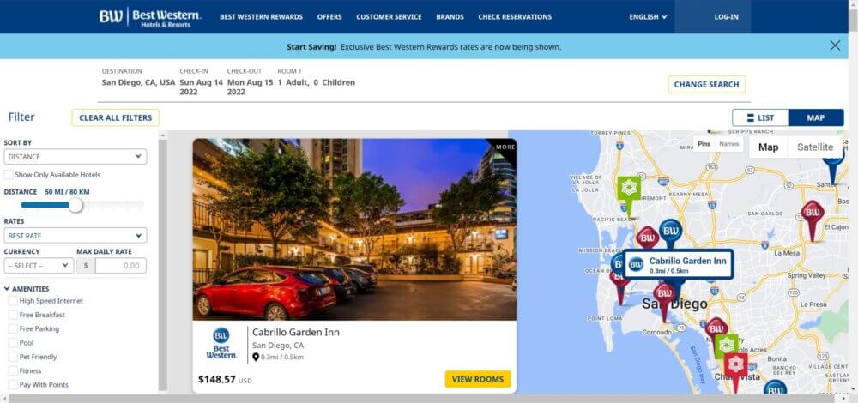Click the Best Western logo in header
The width and height of the screenshot is (858, 403).
coord(150,17)
